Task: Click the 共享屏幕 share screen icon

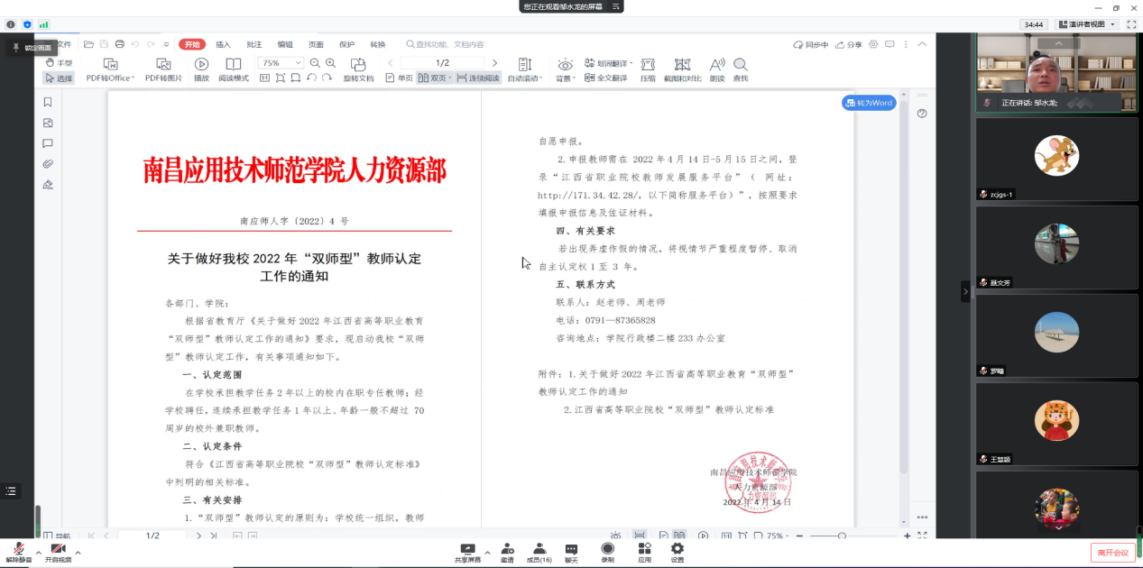Action: click(467, 549)
